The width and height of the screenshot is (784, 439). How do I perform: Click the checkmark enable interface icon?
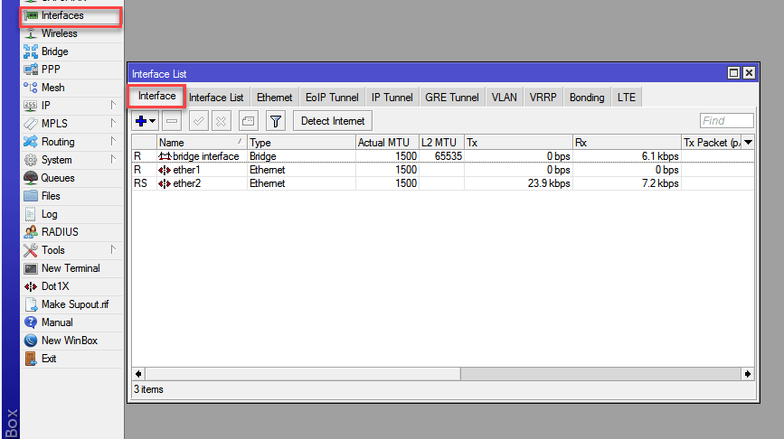(198, 121)
